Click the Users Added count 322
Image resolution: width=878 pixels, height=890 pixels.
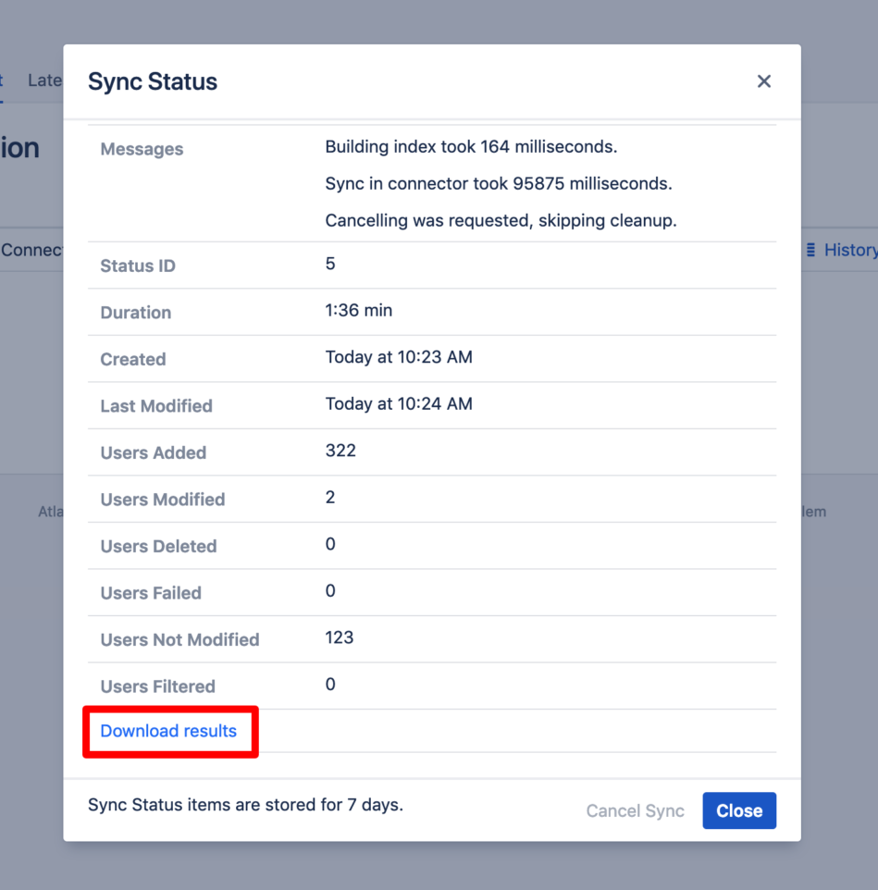click(x=340, y=451)
